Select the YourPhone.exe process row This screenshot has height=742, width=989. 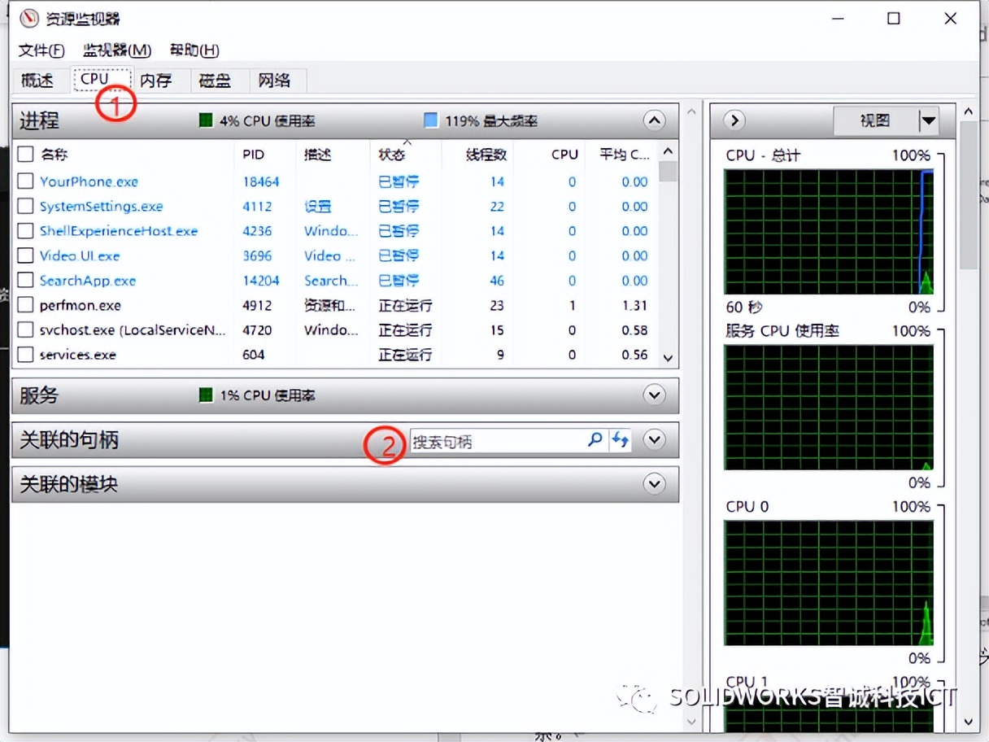coord(335,181)
